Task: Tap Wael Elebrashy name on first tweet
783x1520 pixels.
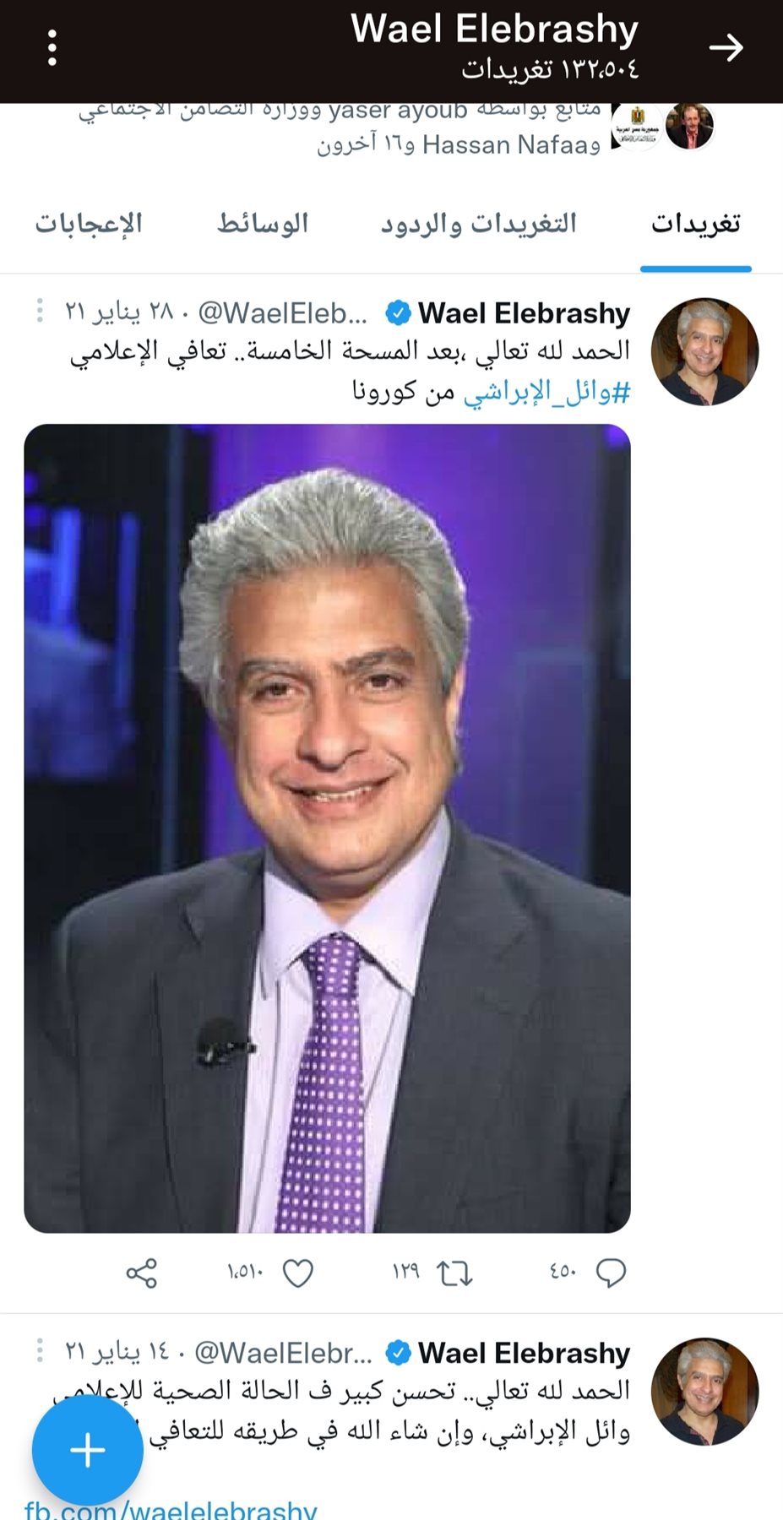Action: (524, 313)
